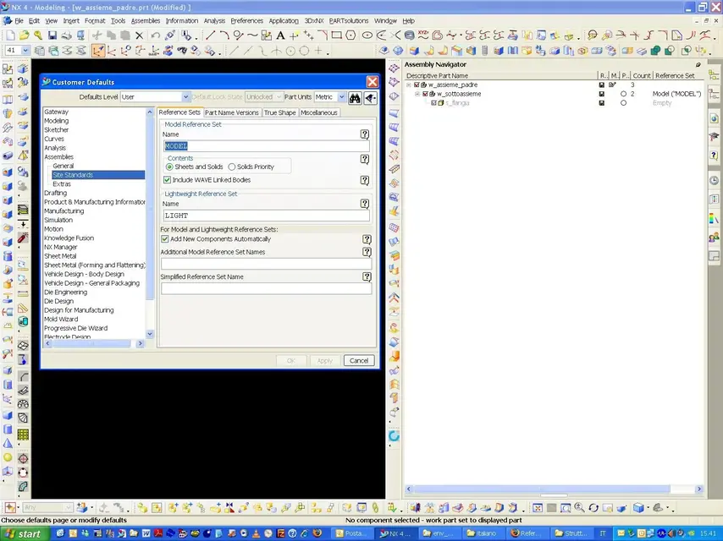
Task: Click the Print icon in the toolbar
Action: point(66,36)
